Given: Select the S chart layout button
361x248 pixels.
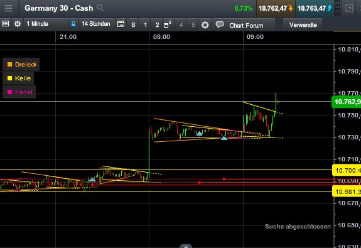Looking at the screenshot, I should [133, 24].
